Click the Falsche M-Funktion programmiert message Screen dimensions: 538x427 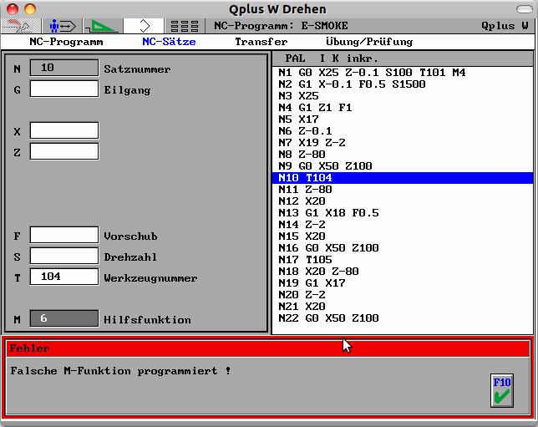[x=120, y=371]
